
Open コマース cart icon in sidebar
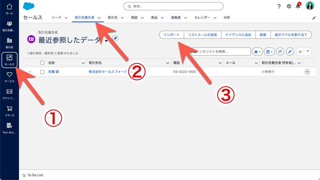click(9, 111)
